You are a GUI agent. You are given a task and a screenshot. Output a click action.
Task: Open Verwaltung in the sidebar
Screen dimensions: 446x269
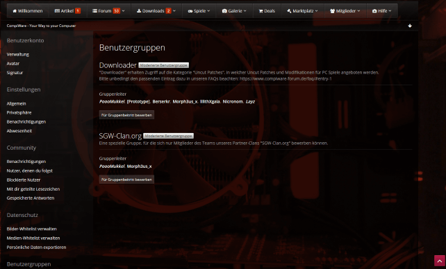click(x=18, y=54)
